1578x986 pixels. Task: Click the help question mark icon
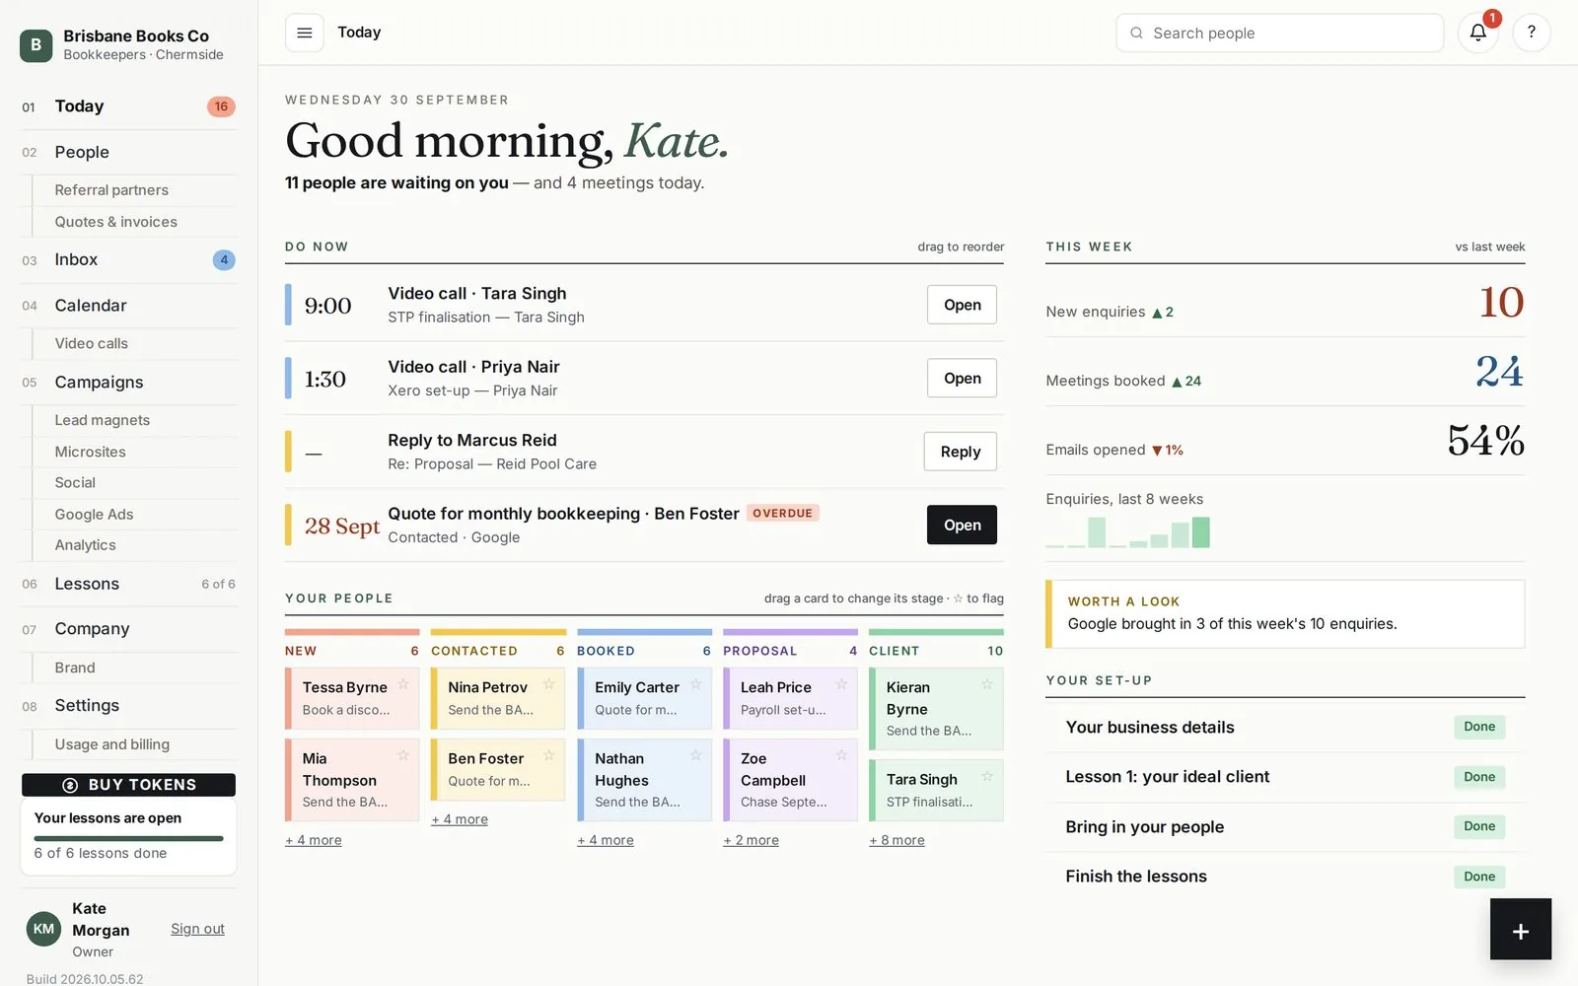tap(1531, 33)
